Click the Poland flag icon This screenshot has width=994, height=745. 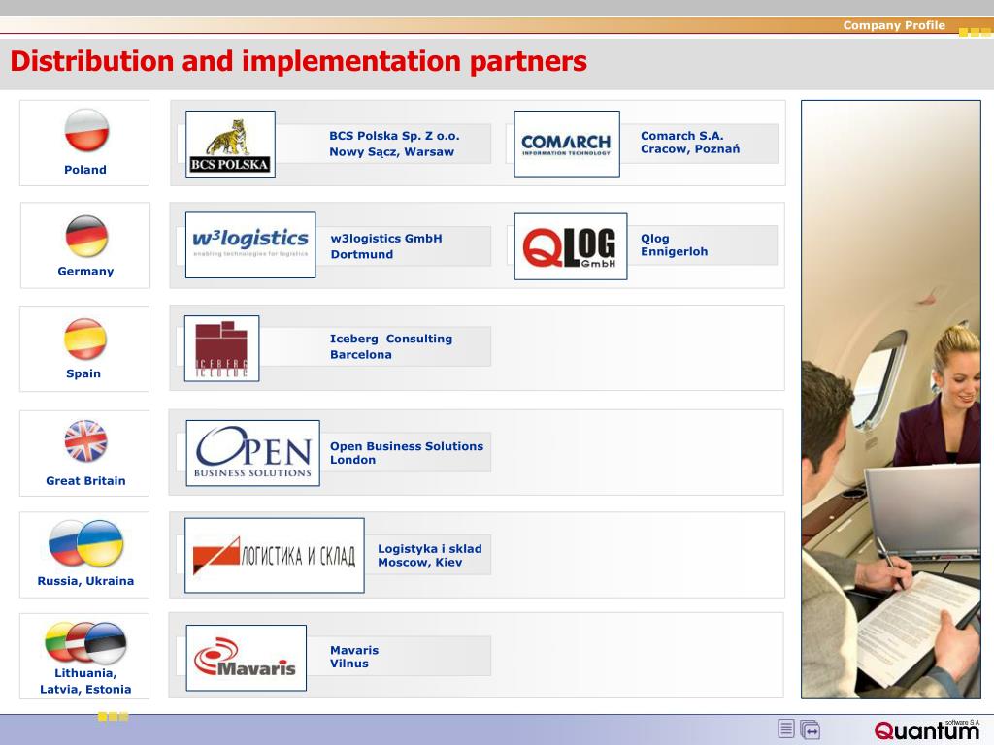point(86,130)
